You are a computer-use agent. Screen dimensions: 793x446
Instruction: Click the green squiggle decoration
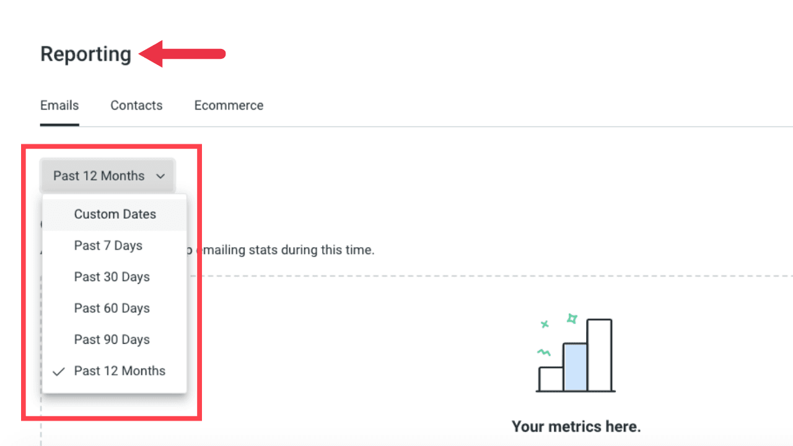[x=544, y=352]
